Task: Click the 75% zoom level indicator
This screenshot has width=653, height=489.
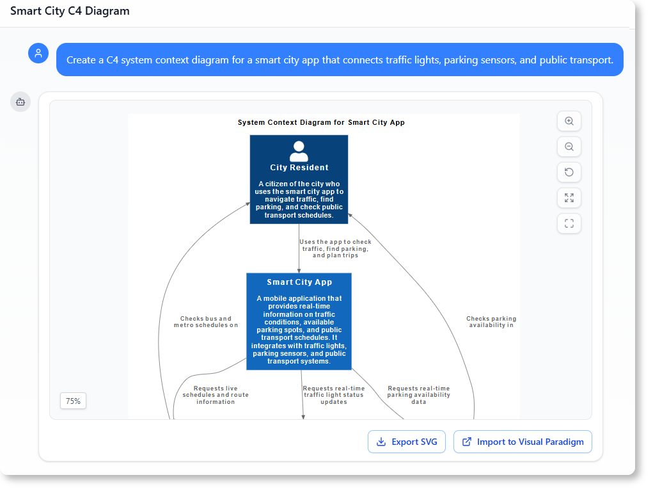Action: tap(73, 400)
